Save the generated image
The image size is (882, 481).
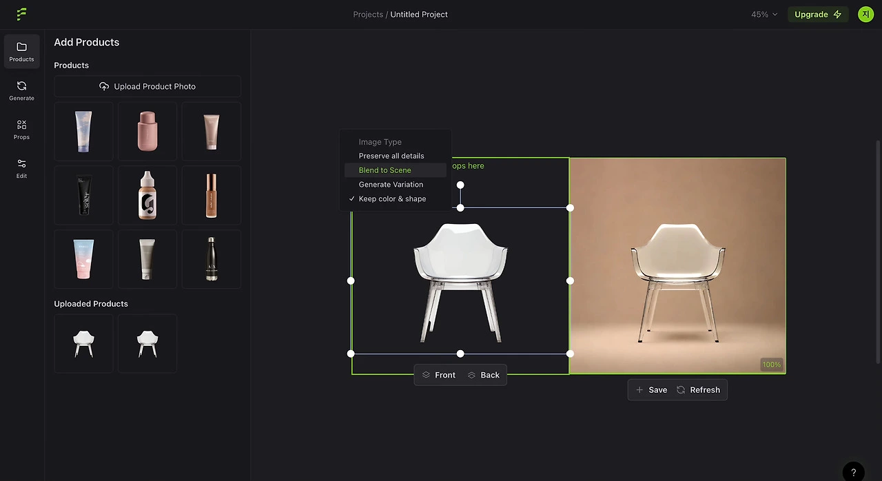pyautogui.click(x=651, y=390)
